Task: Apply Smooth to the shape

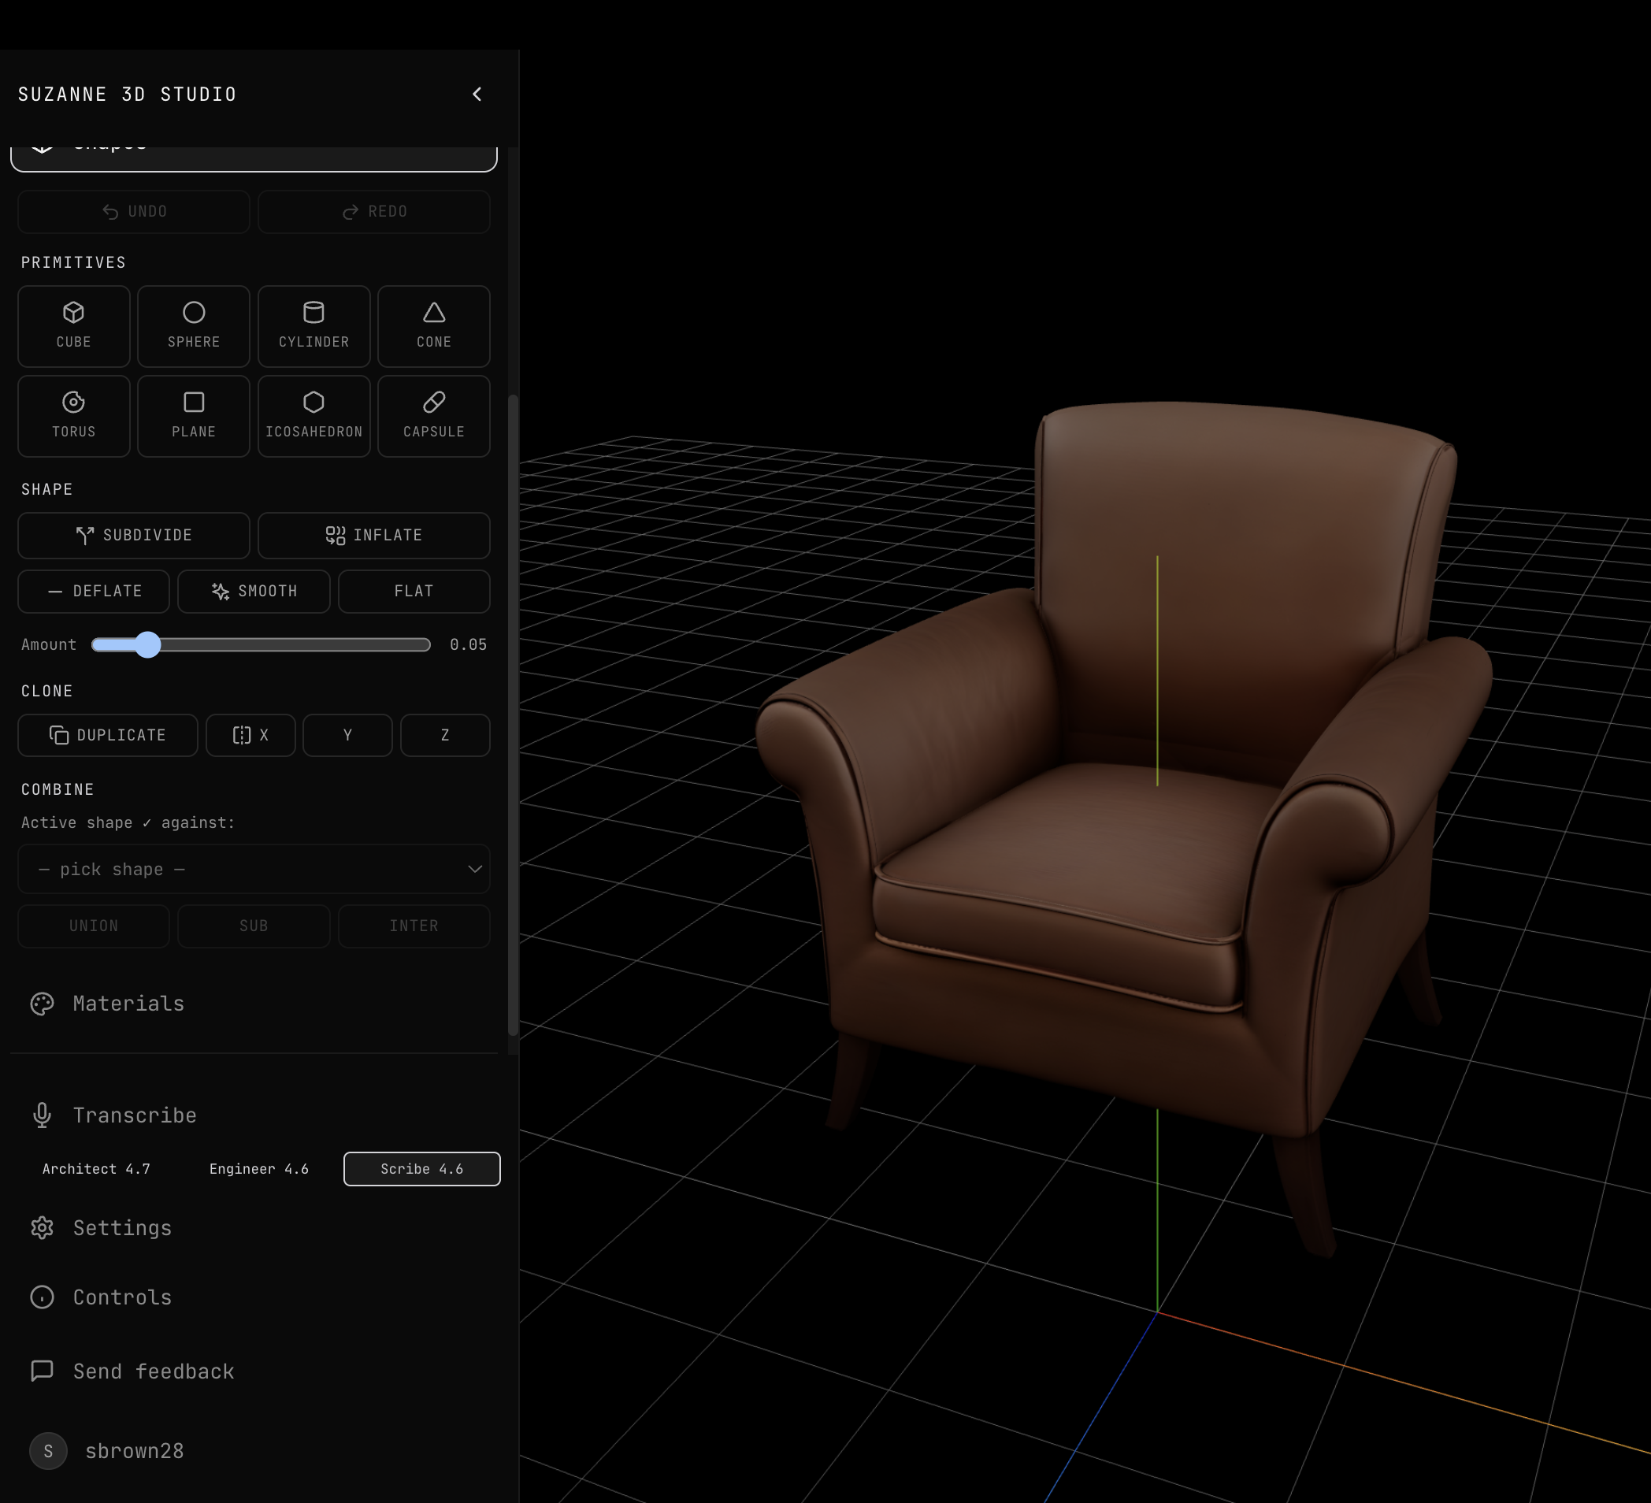Action: [254, 591]
